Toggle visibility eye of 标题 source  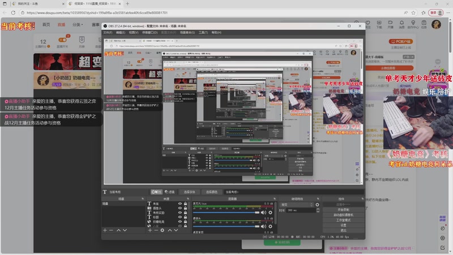tap(180, 217)
